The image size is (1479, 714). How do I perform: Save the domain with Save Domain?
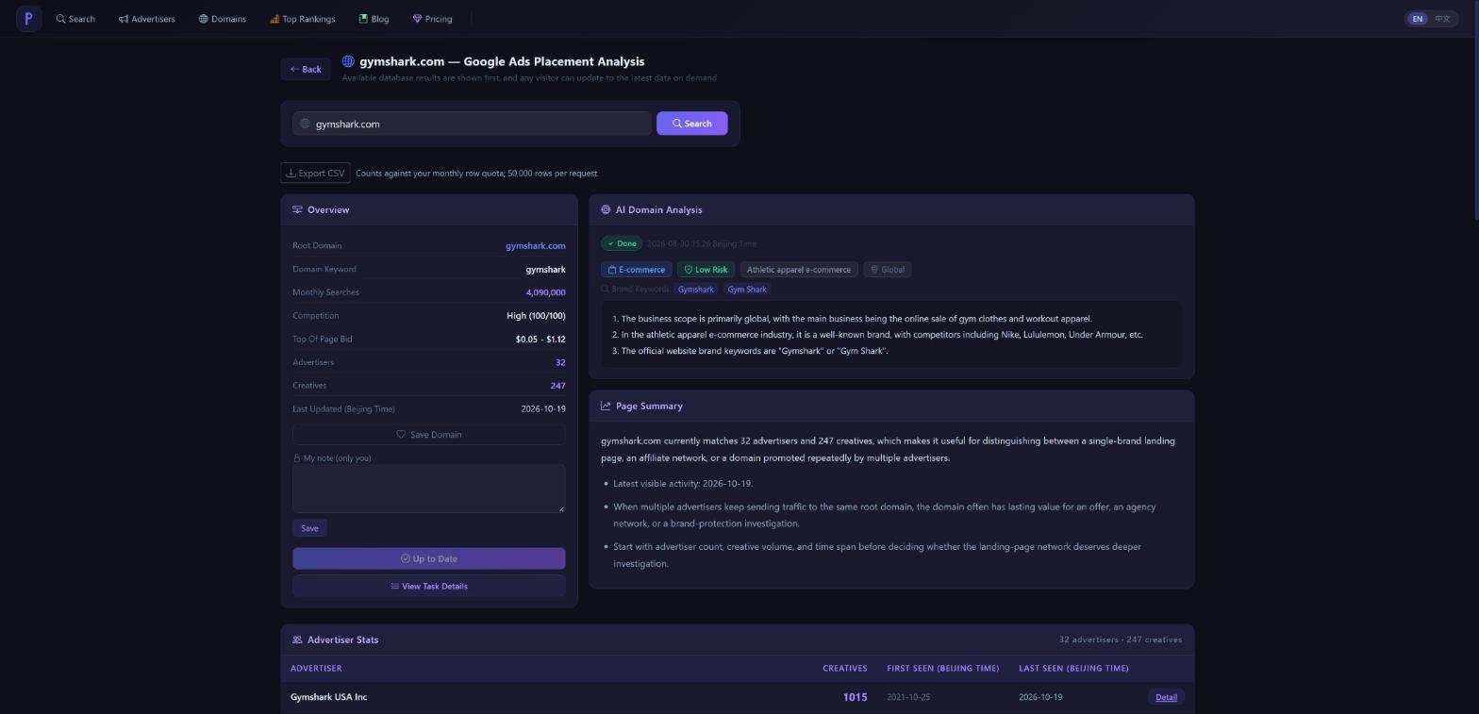pyautogui.click(x=428, y=435)
